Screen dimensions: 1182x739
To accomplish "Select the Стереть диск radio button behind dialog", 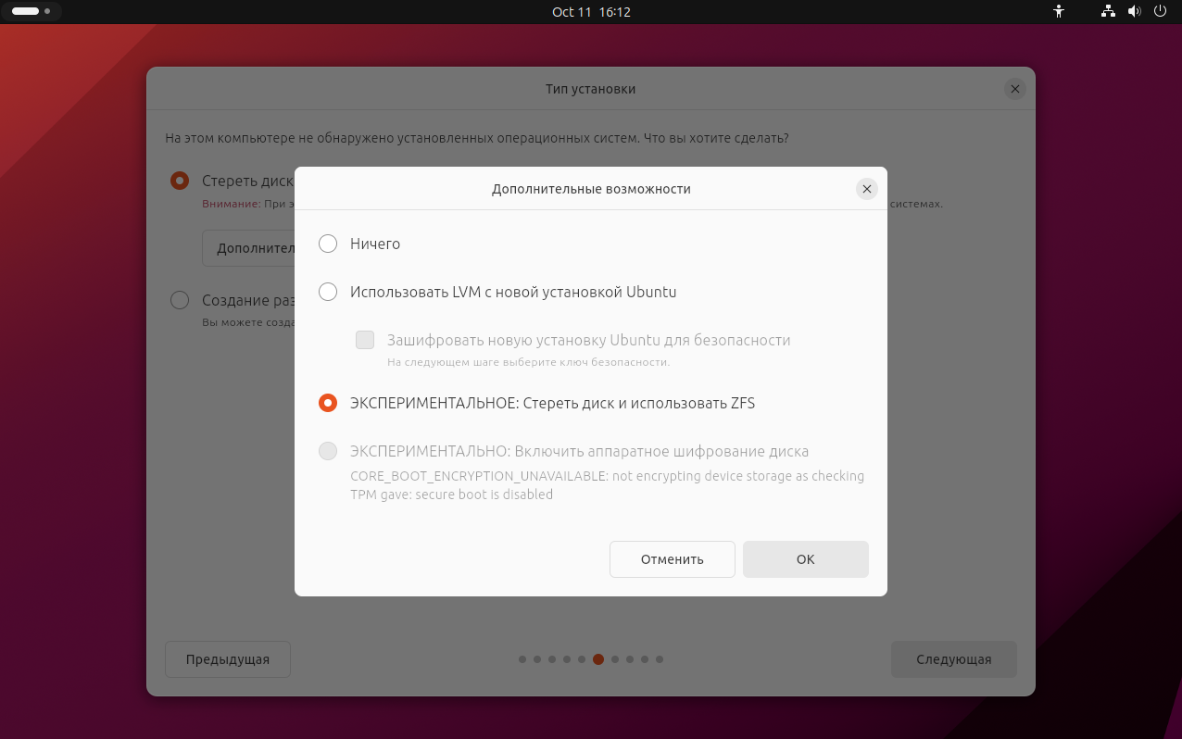I will [x=180, y=181].
